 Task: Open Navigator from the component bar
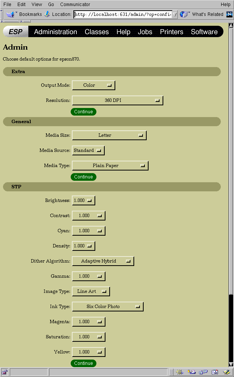180,372
